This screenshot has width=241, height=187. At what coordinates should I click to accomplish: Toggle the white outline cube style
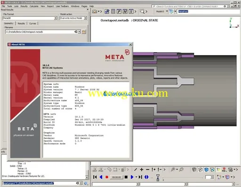pyautogui.click(x=200, y=170)
